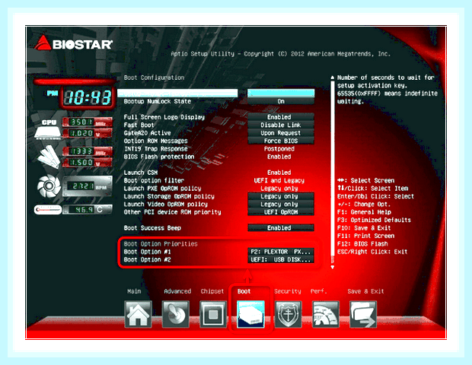The image size is (472, 365).
Task: Click the F3: Optimized Defaults help line
Action: click(x=374, y=220)
